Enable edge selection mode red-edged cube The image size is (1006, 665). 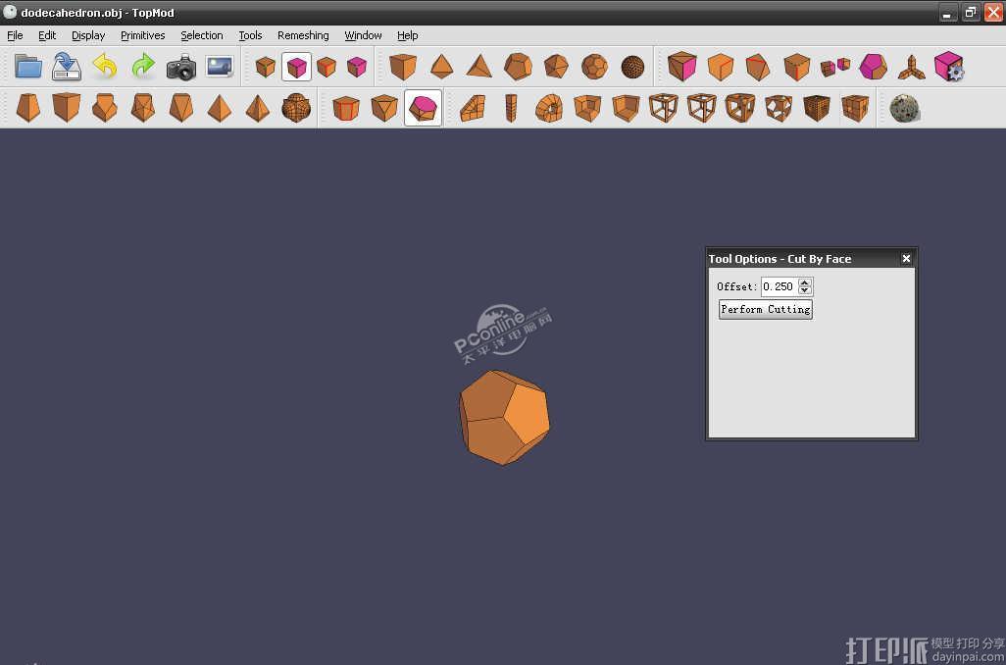tap(327, 67)
